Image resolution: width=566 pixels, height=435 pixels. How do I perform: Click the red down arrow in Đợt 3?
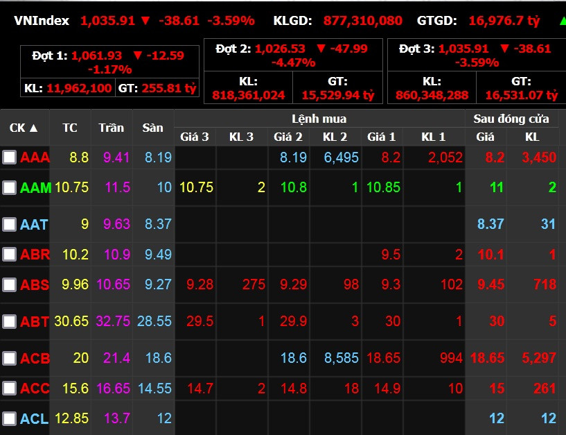504,49
